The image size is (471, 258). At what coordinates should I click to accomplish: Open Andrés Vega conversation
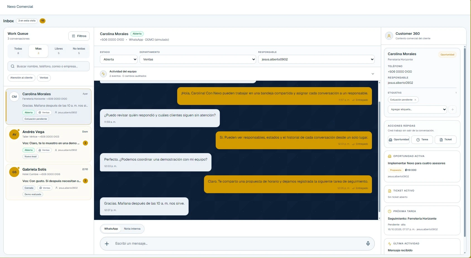click(49, 144)
